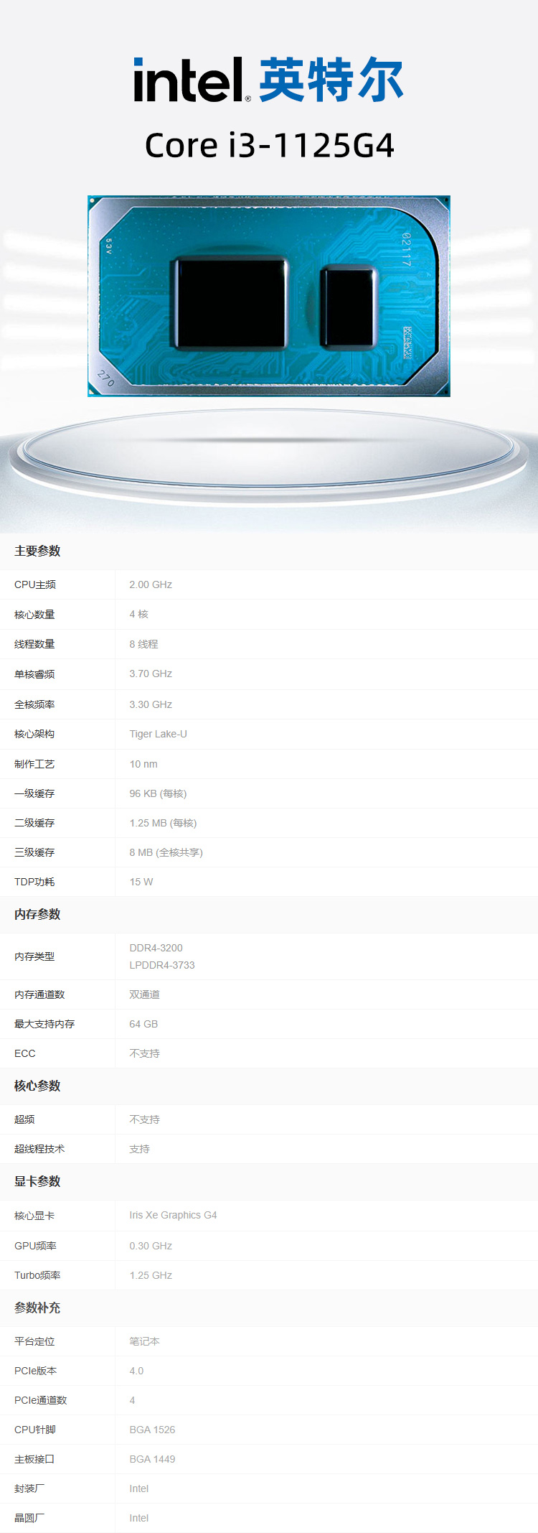Viewport: 538px width, 1533px height.
Task: Click the 8 MB (全核共享) value
Action: (x=166, y=852)
